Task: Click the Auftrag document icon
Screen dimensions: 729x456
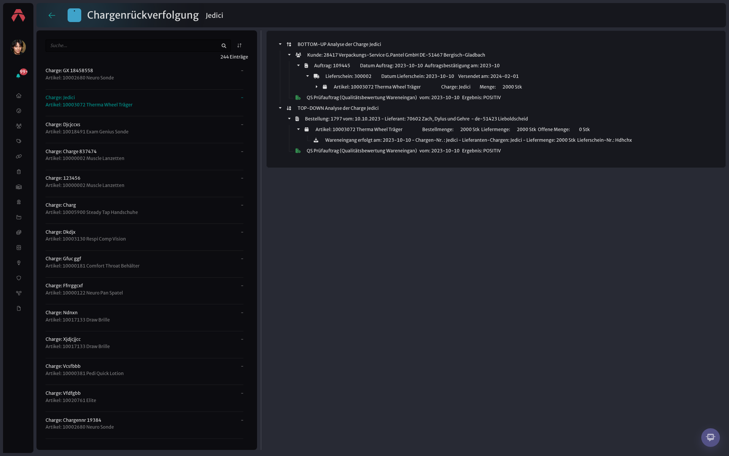Action: pos(306,66)
